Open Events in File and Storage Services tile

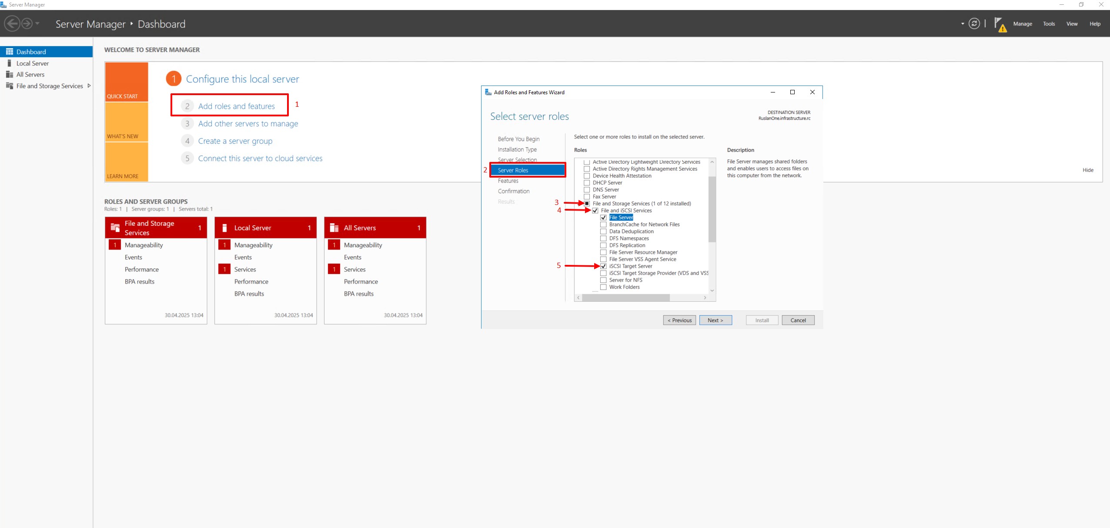tap(133, 257)
